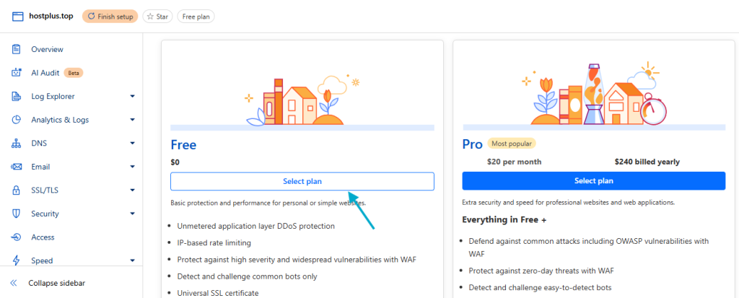739x298 pixels.
Task: Click the SSL/TLS padlock icon
Action: 16,190
